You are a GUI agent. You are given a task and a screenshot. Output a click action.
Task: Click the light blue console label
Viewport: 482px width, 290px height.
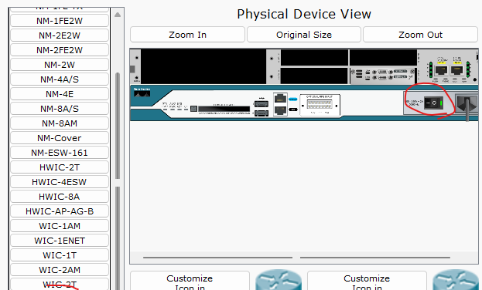[x=293, y=99]
